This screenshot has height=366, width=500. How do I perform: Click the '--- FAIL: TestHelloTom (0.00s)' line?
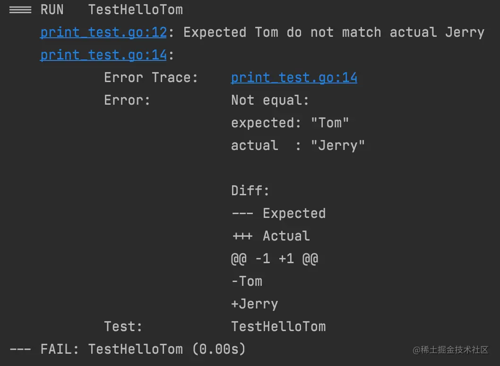tap(128, 349)
